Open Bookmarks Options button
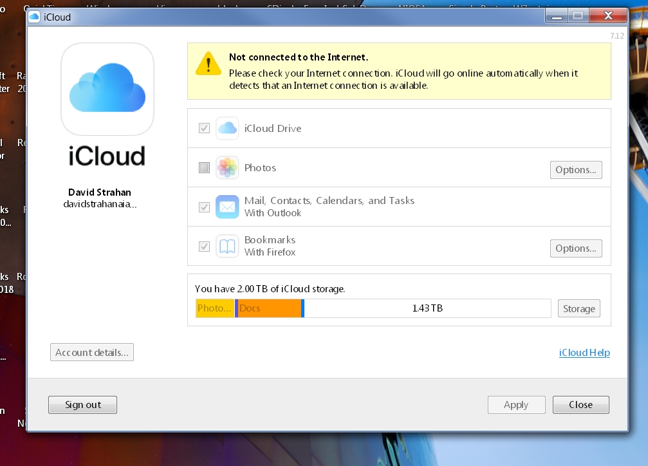This screenshot has height=466, width=648. pyautogui.click(x=576, y=248)
